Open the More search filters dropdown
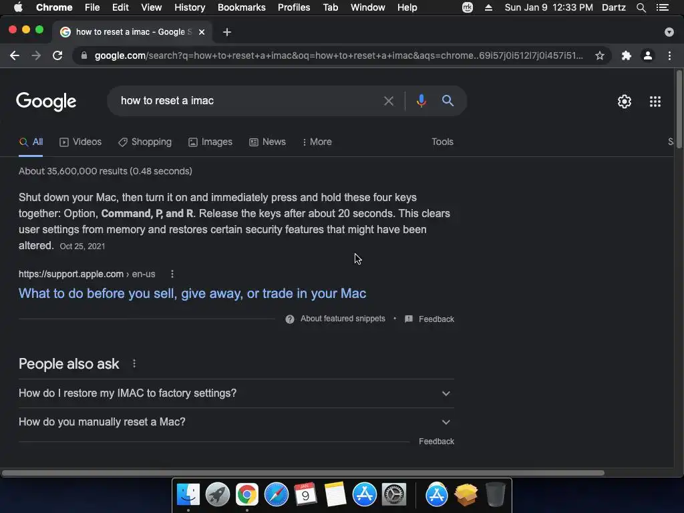The height and width of the screenshot is (513, 684). 317,142
